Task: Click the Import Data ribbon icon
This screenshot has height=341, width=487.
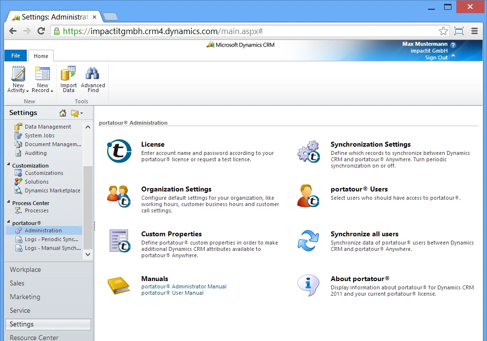Action: point(68,73)
